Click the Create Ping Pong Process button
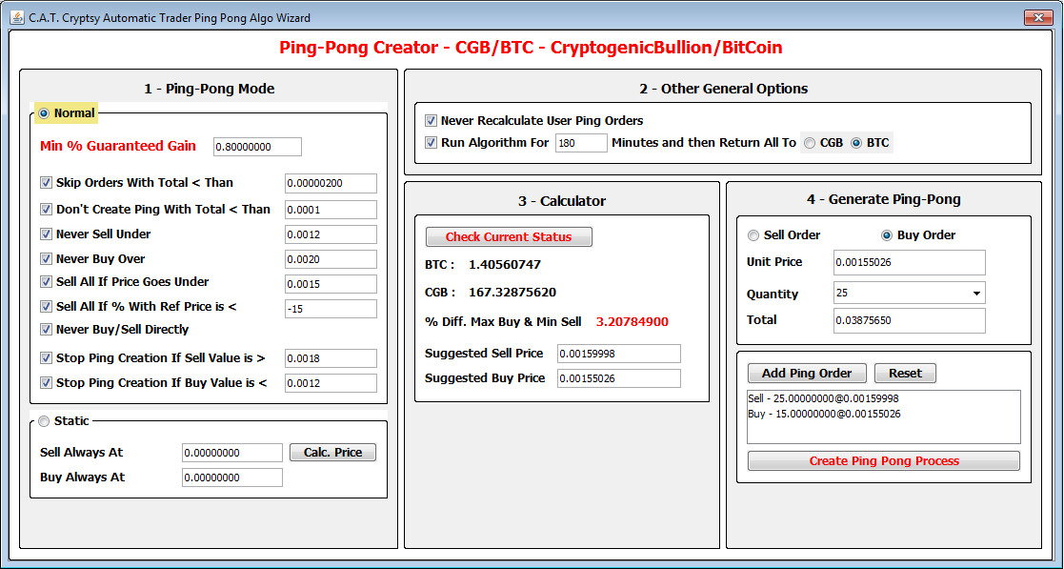Viewport: 1064px width, 569px height. 884,461
